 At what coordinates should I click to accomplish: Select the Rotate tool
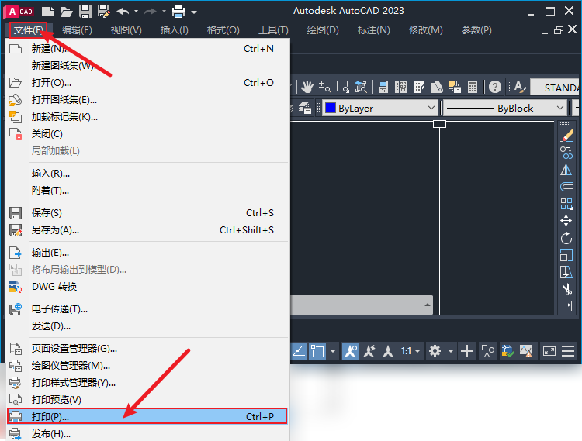tap(566, 238)
